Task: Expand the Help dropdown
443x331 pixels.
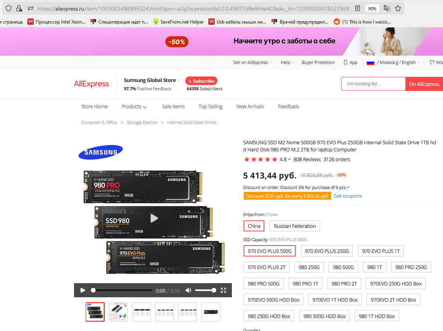Action: [287, 62]
